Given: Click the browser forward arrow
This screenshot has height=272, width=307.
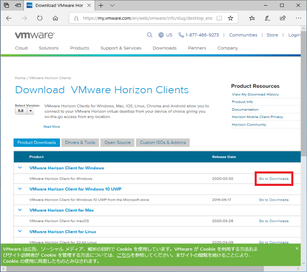Looking at the screenshot, I should (x=24, y=18).
